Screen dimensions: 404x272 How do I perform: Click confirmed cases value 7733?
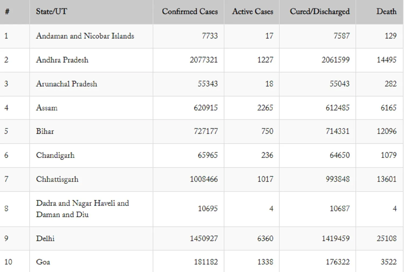click(x=210, y=36)
